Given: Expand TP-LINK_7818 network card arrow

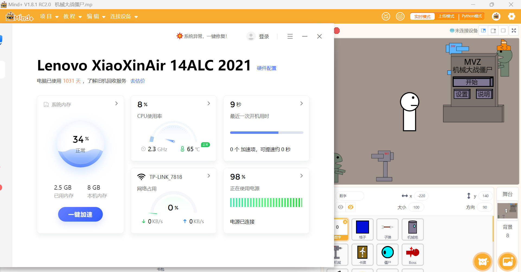Looking at the screenshot, I should tap(209, 176).
